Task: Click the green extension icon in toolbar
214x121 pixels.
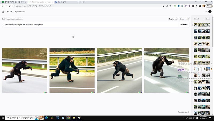Action: tap(175, 6)
